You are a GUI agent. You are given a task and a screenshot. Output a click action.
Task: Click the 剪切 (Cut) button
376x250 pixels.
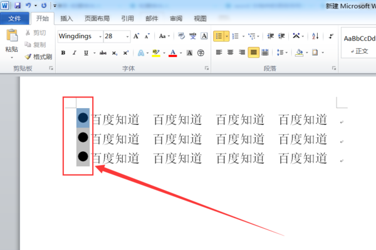[36, 32]
